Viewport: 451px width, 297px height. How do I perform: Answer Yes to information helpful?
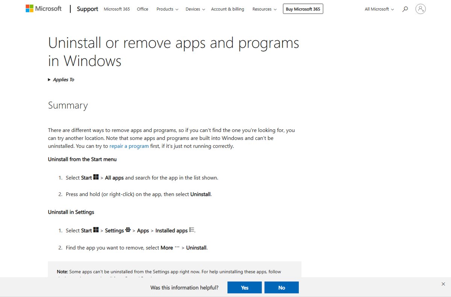click(245, 288)
